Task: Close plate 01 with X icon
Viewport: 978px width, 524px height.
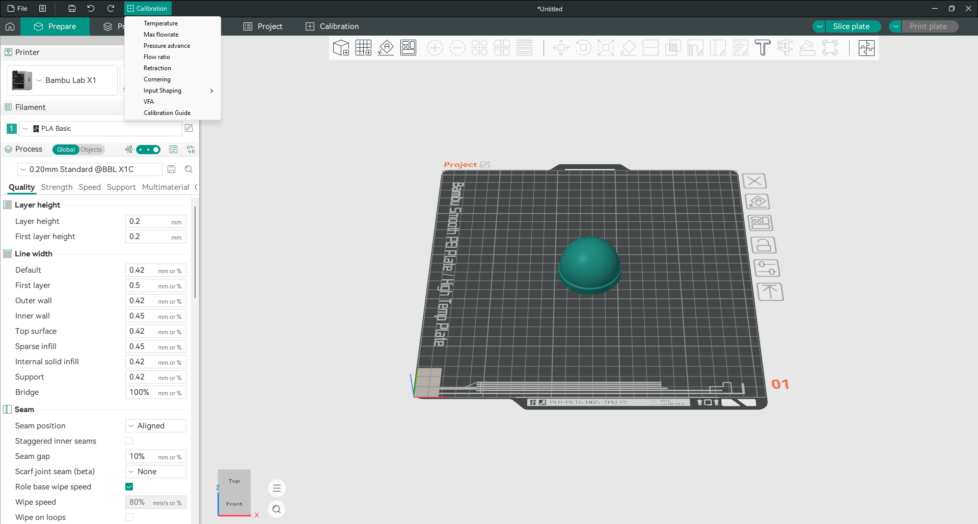Action: click(x=754, y=181)
